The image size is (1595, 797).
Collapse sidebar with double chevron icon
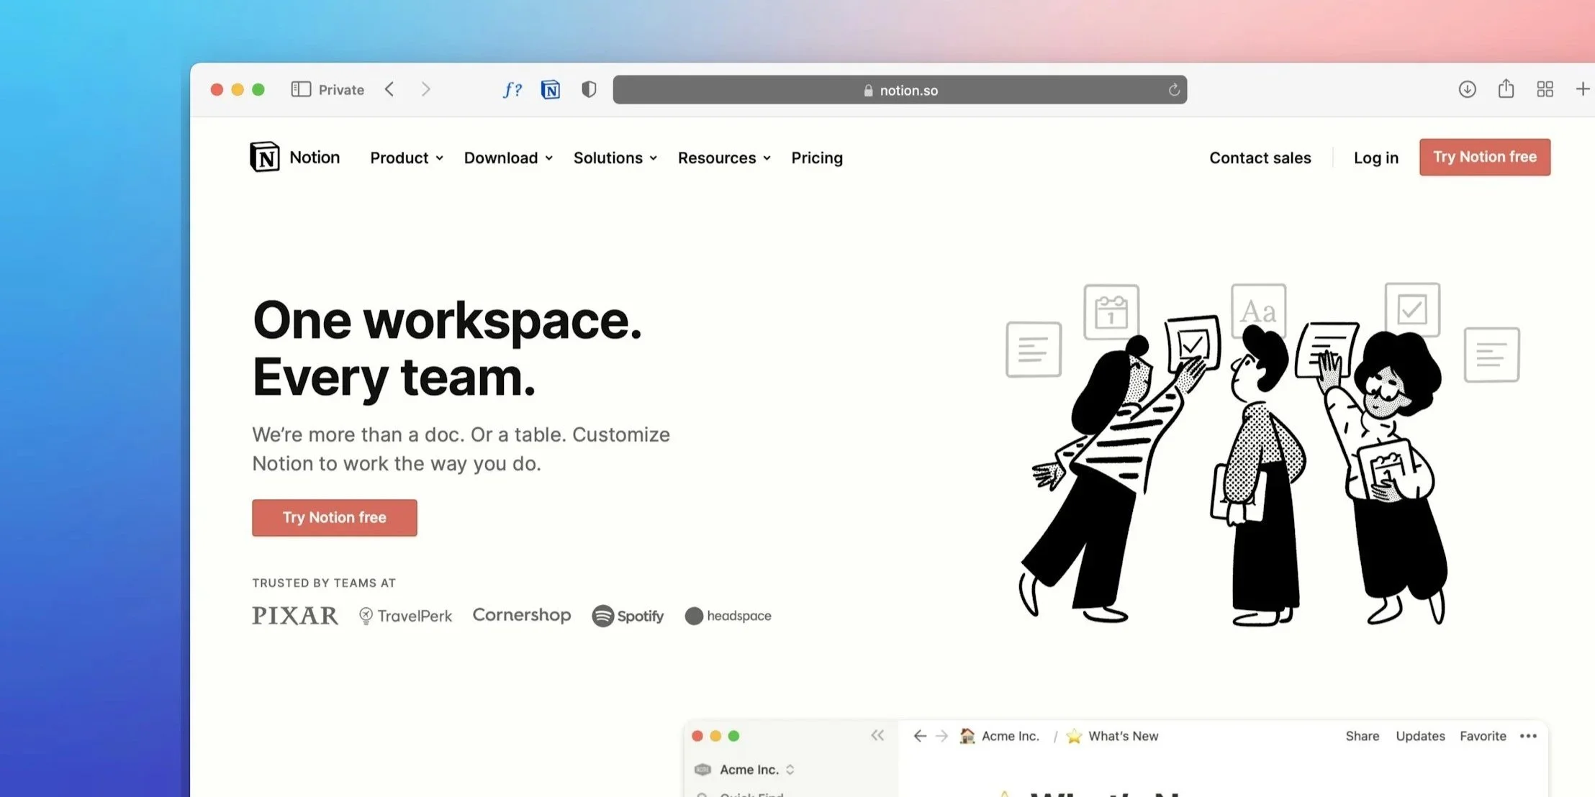pos(877,735)
